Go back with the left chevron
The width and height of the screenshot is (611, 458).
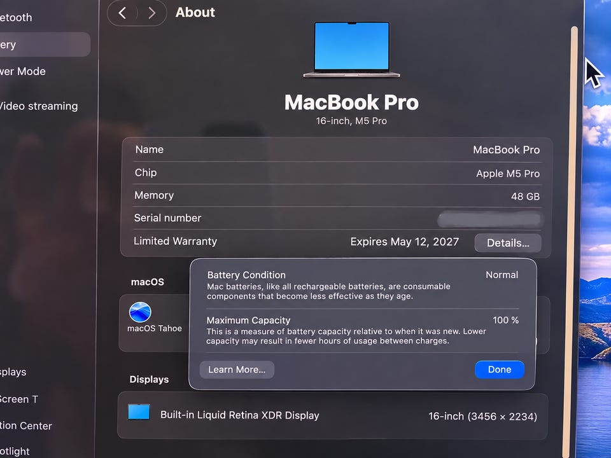(x=122, y=13)
